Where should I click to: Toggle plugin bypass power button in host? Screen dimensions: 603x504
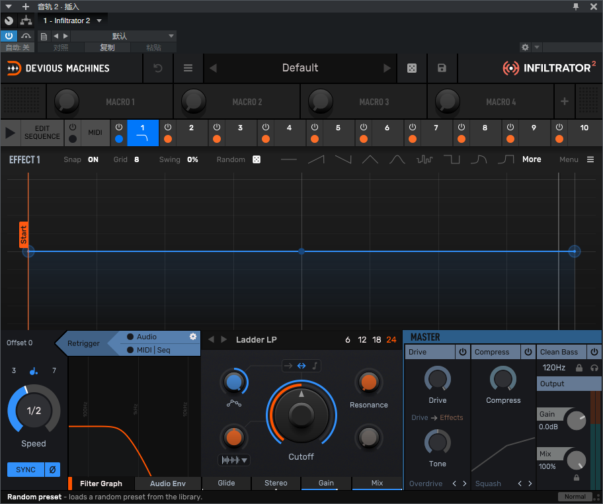(9, 36)
